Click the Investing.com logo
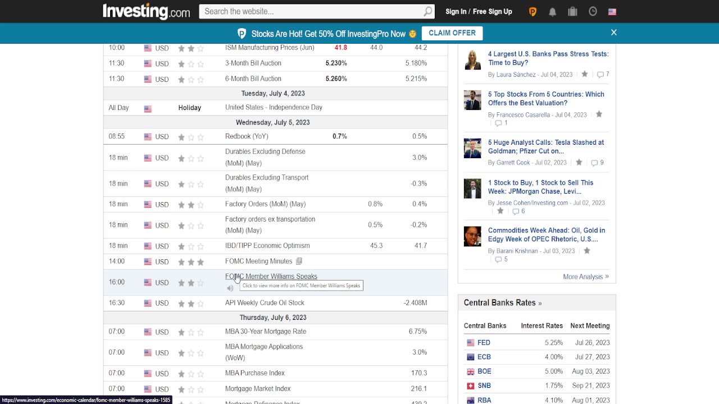The height and width of the screenshot is (404, 719). tap(146, 11)
